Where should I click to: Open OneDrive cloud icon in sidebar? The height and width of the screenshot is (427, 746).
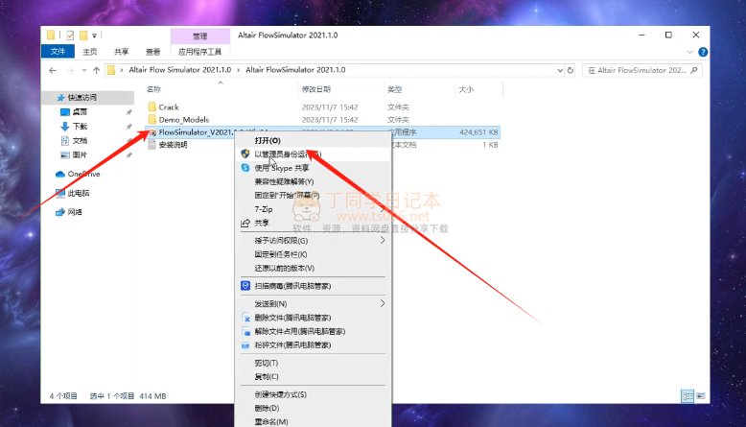click(60, 174)
